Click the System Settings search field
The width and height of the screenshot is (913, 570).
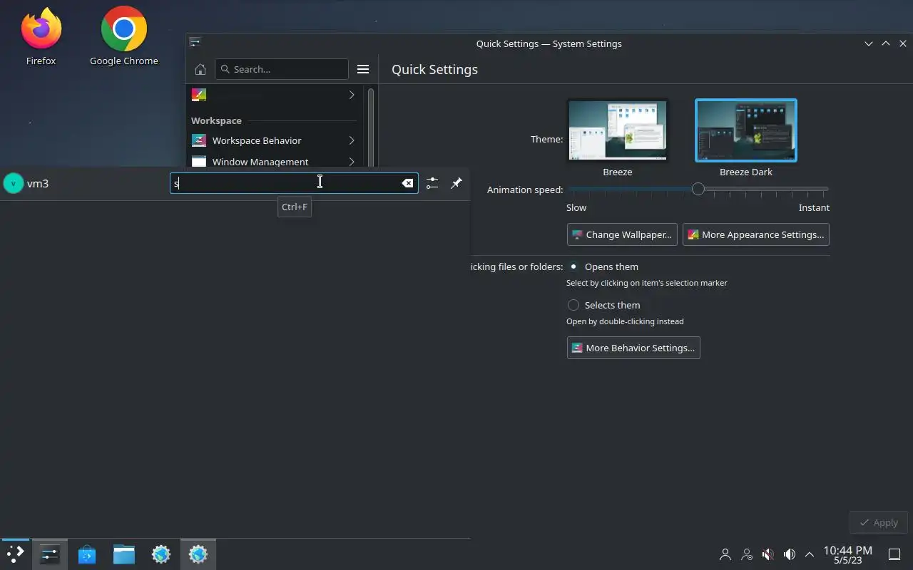coord(281,69)
